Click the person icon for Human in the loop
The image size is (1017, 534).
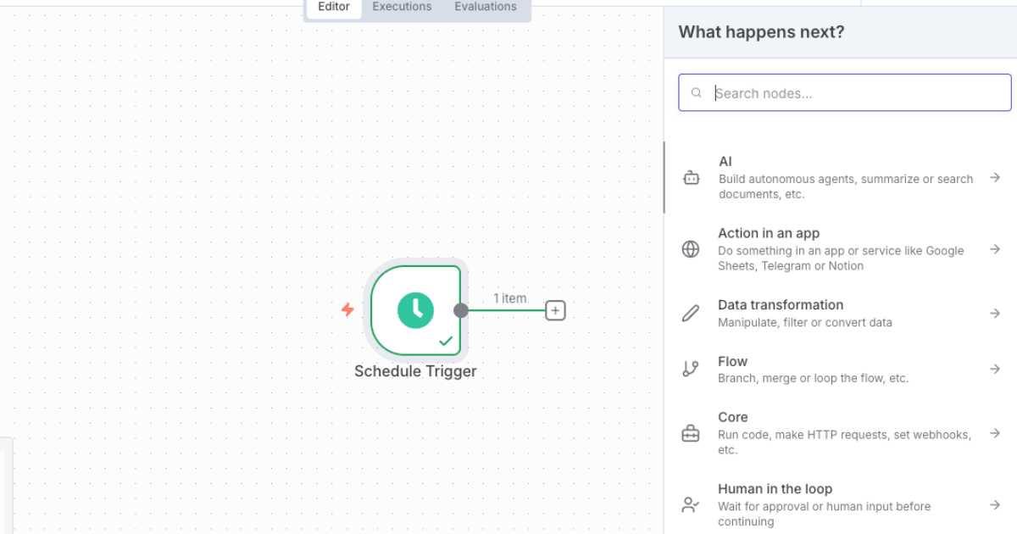(x=691, y=505)
